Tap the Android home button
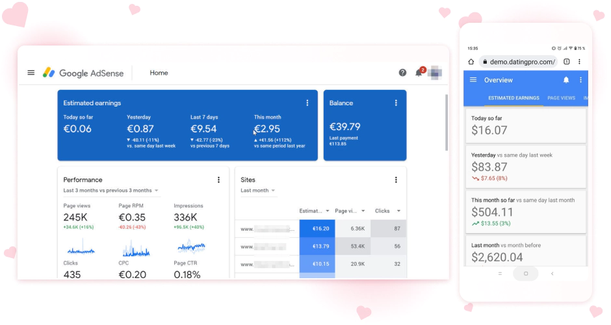 (x=526, y=274)
